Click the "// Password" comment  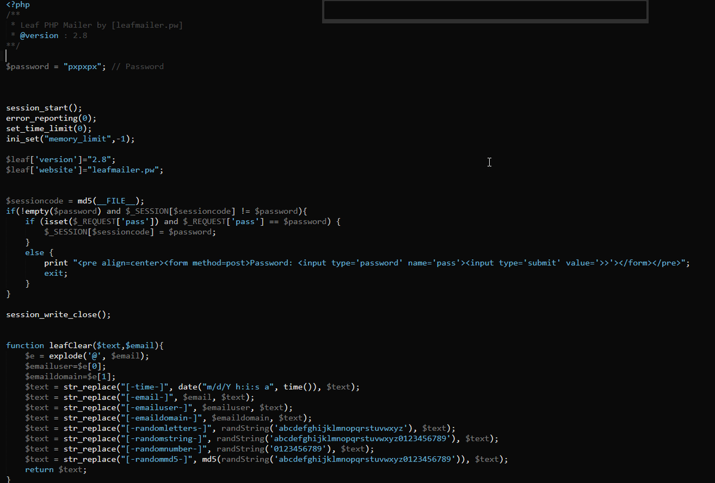[x=137, y=67]
